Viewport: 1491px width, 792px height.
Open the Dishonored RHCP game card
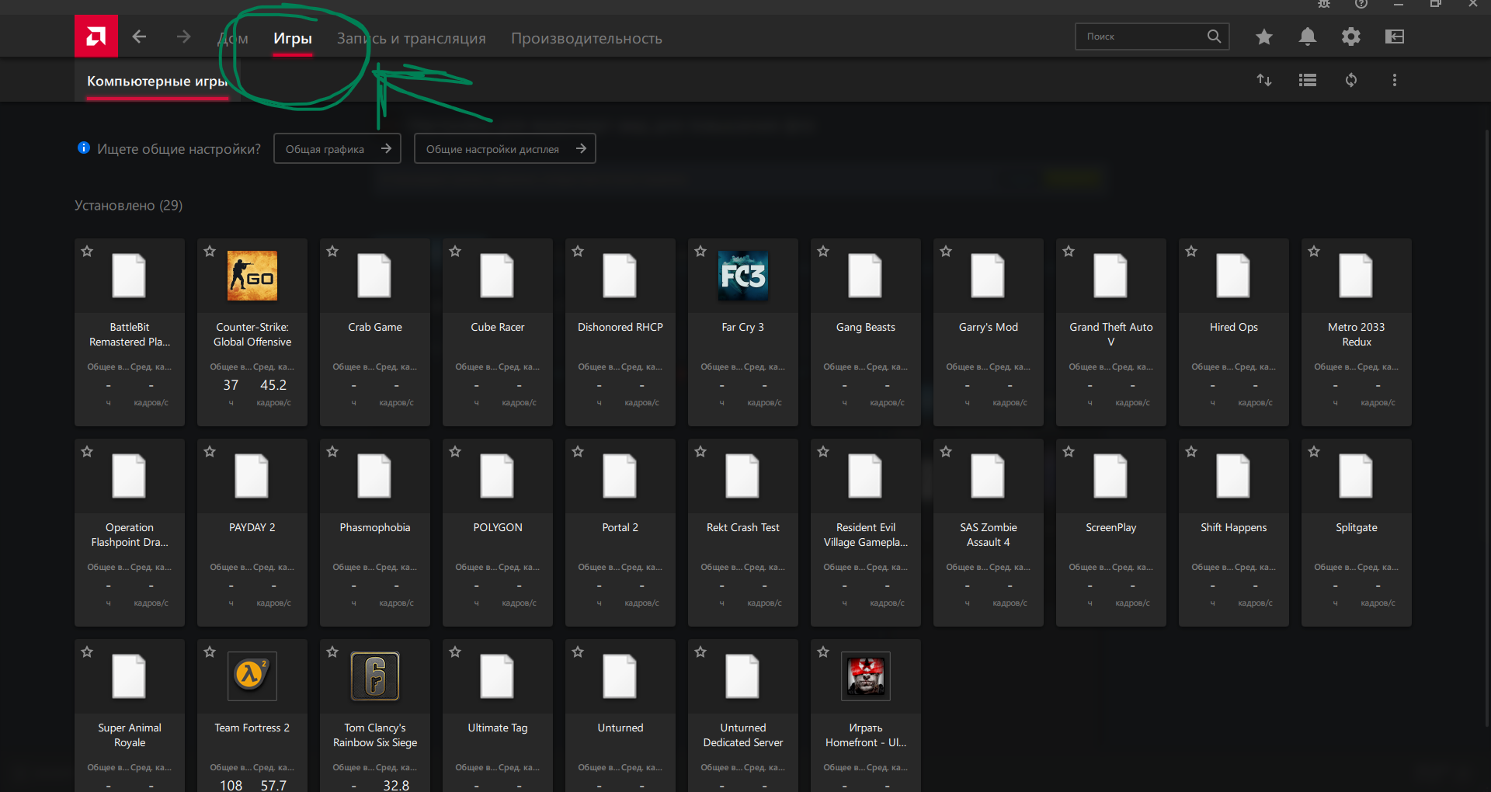pos(620,332)
